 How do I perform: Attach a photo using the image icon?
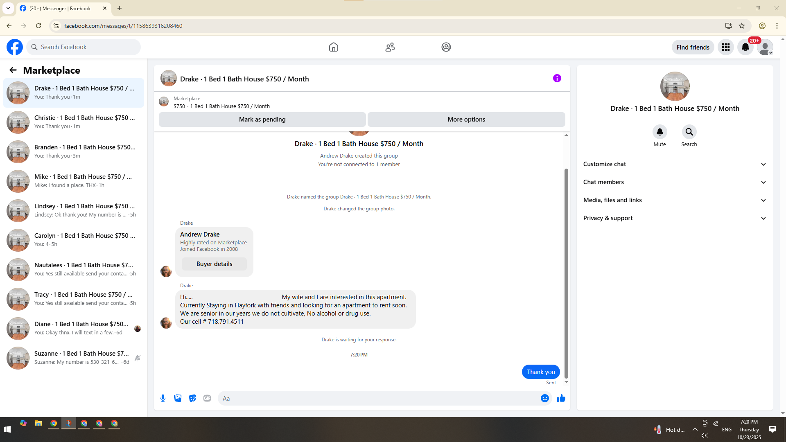tap(178, 398)
